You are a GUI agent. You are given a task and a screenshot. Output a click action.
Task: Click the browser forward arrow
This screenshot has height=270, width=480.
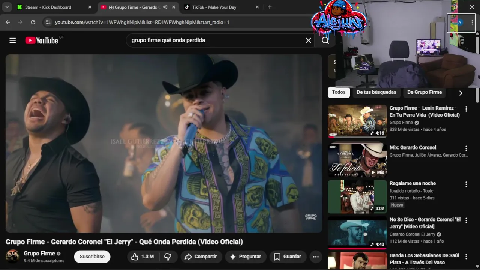pyautogui.click(x=20, y=22)
